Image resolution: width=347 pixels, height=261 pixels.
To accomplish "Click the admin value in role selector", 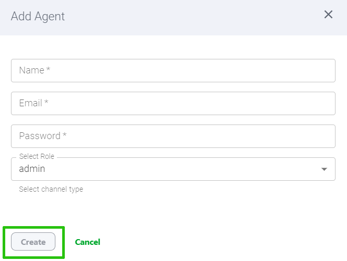I will [x=32, y=169].
